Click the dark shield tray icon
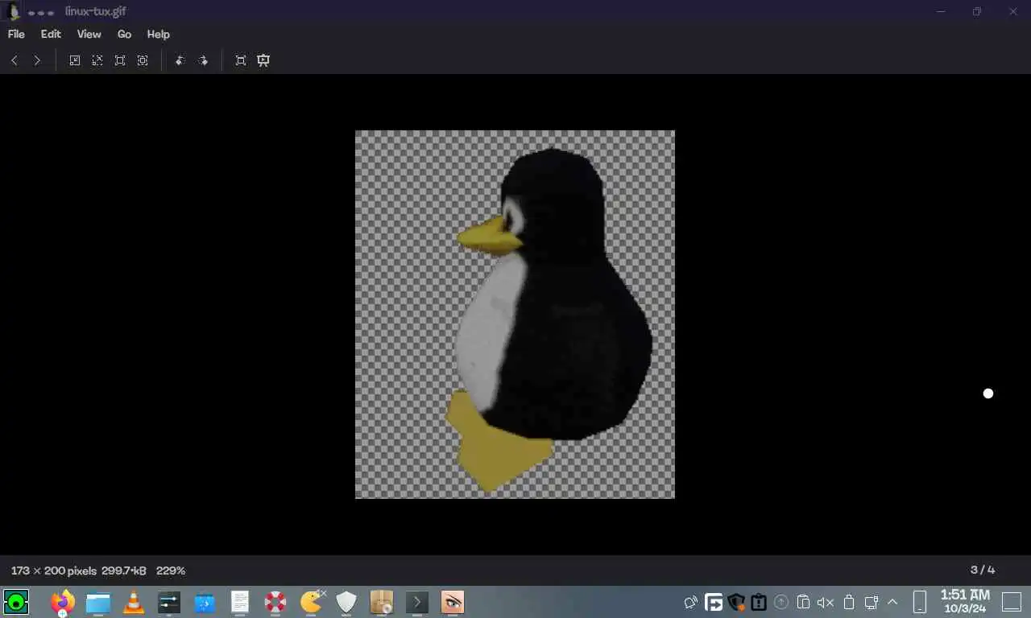 click(x=736, y=602)
